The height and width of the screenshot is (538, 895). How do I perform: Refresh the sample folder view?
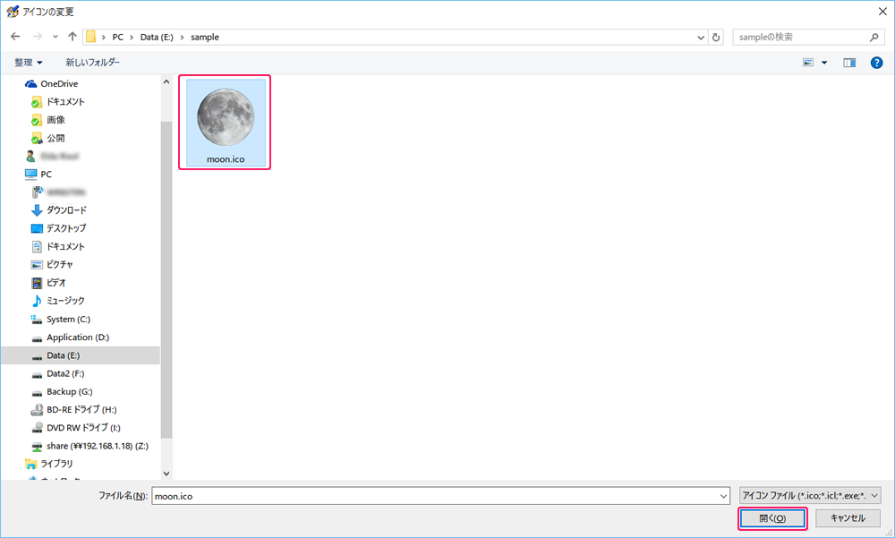pyautogui.click(x=716, y=37)
